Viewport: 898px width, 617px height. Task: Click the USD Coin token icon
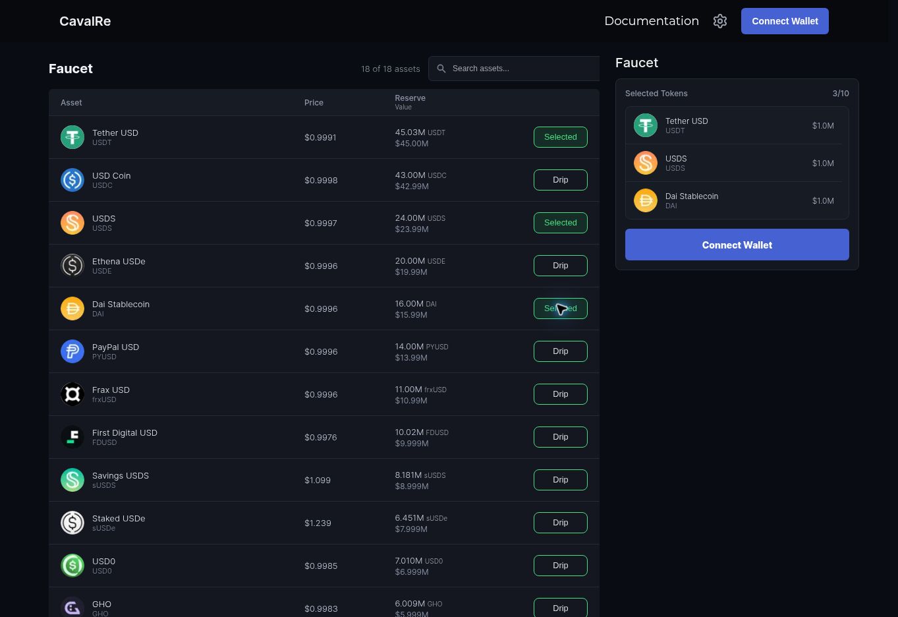click(x=72, y=180)
